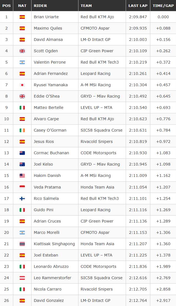
Task: Click the Japanese flag for Ryusei Yamanaka
Action: click(22, 85)
